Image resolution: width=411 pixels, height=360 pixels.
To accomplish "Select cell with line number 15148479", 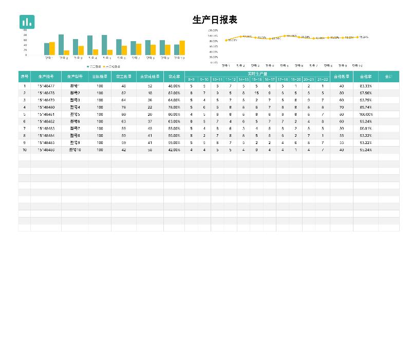I will (46, 100).
